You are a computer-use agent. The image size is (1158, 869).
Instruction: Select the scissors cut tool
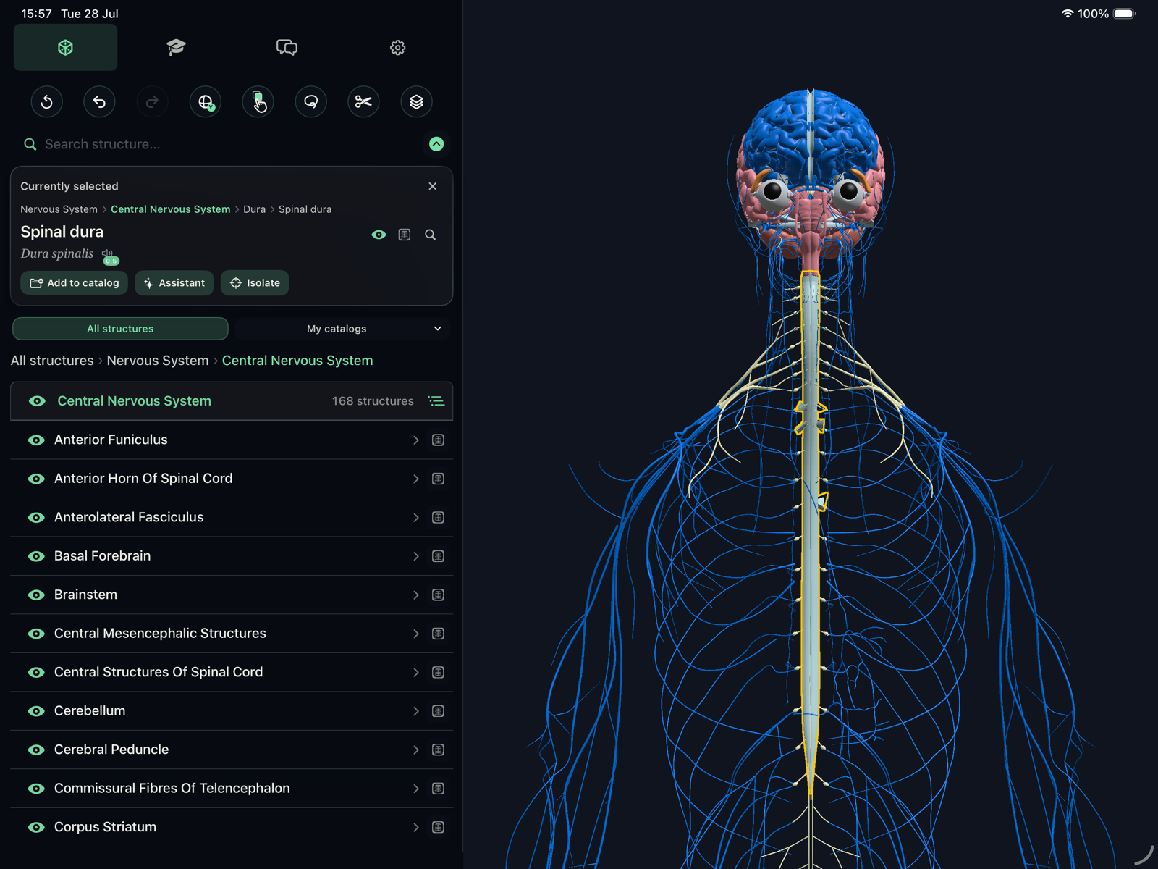click(x=363, y=102)
